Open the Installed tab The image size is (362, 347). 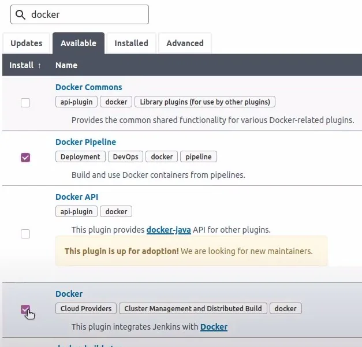(x=132, y=43)
